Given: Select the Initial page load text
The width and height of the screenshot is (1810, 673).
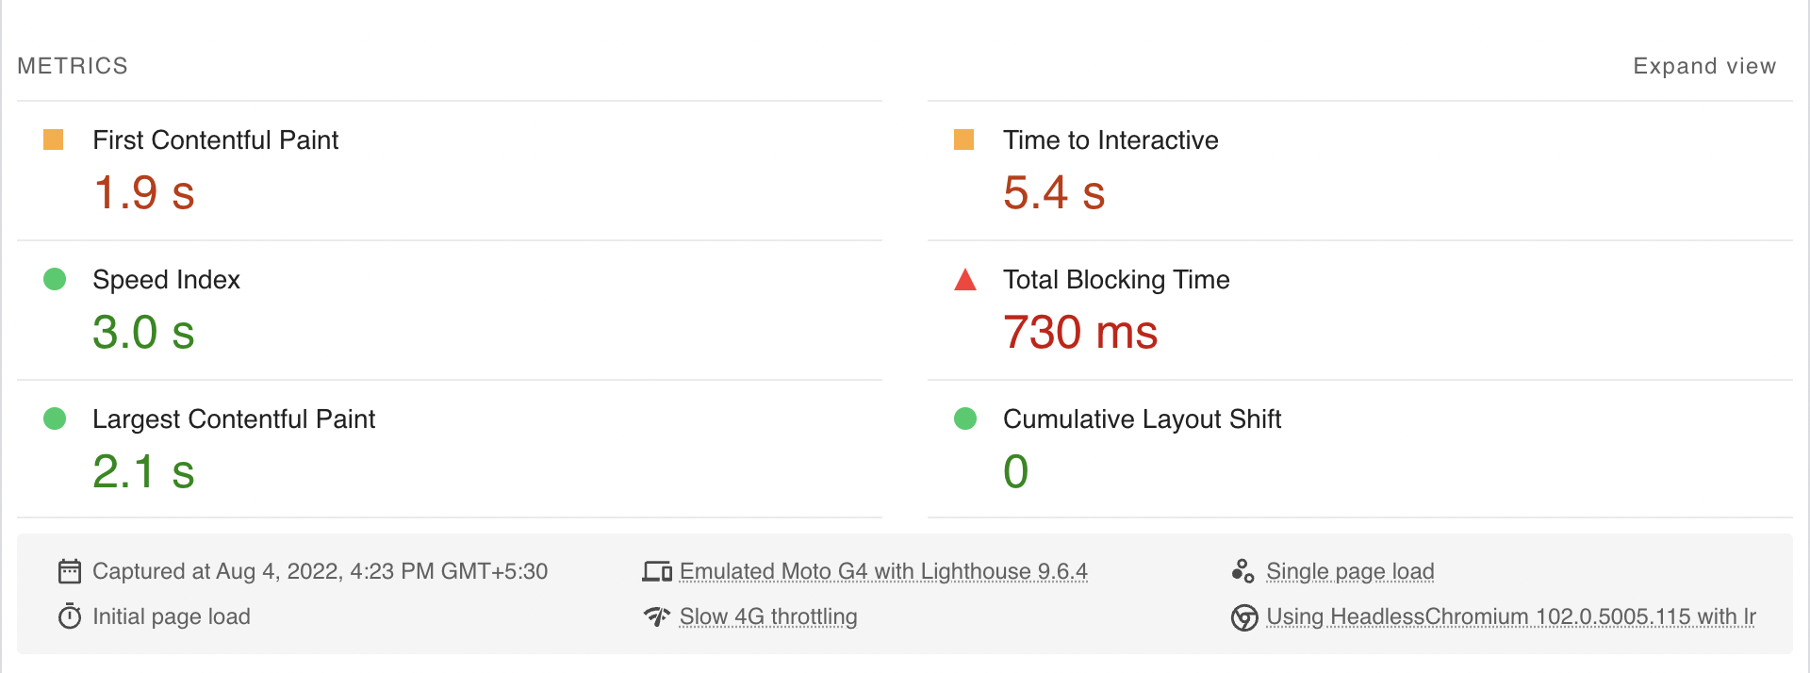Looking at the screenshot, I should 172,616.
